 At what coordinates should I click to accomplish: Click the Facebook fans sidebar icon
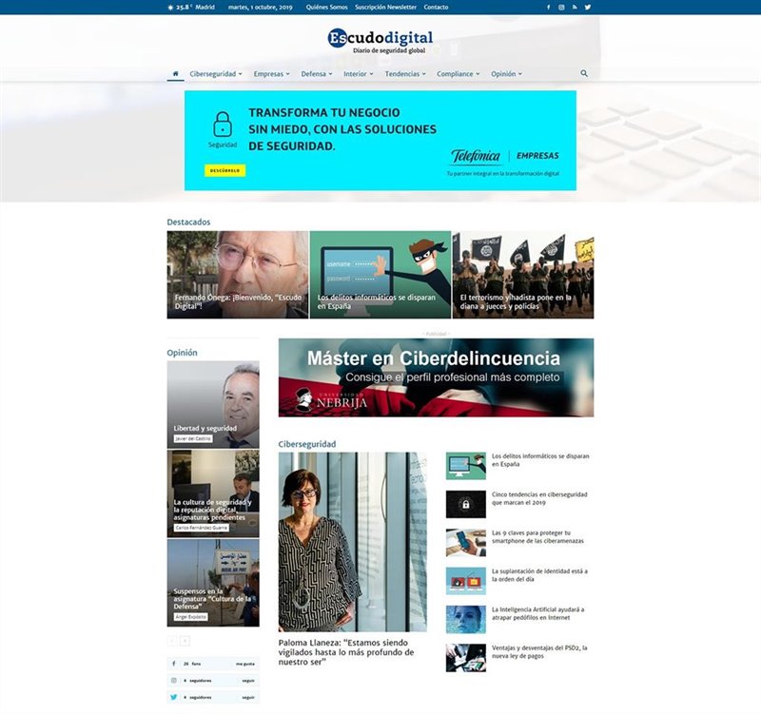tap(174, 664)
